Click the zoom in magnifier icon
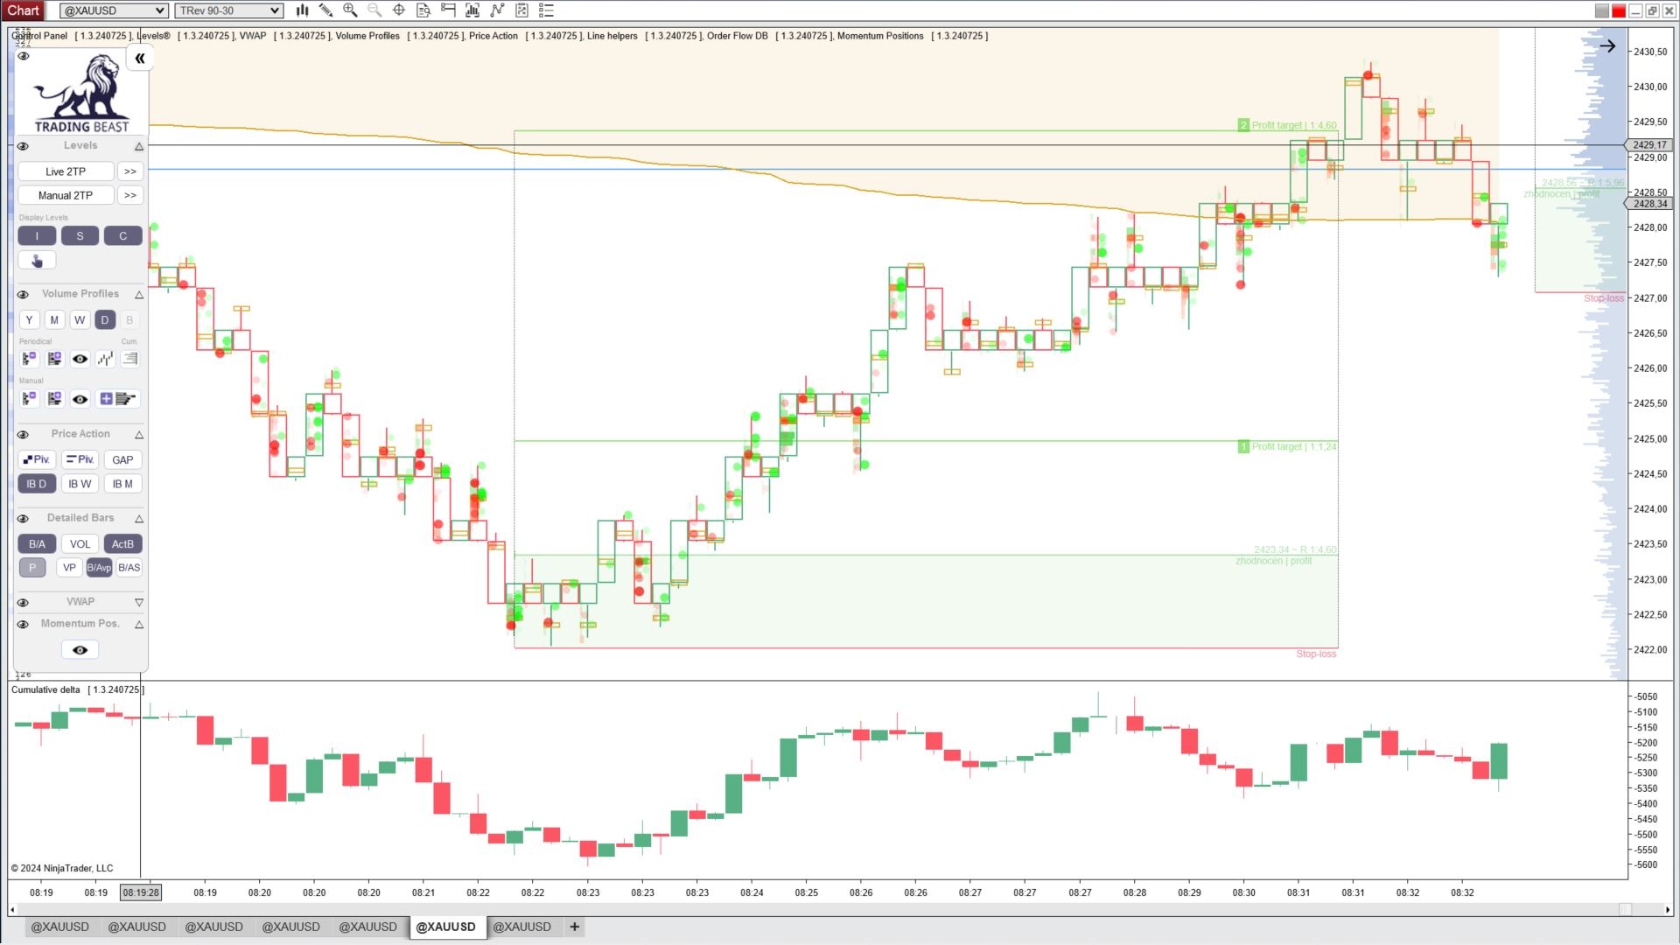The width and height of the screenshot is (1680, 945). [350, 10]
